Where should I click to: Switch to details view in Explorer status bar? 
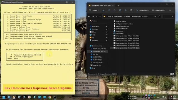click(171, 74)
